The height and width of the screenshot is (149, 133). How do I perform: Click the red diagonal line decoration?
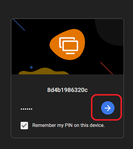click(106, 68)
